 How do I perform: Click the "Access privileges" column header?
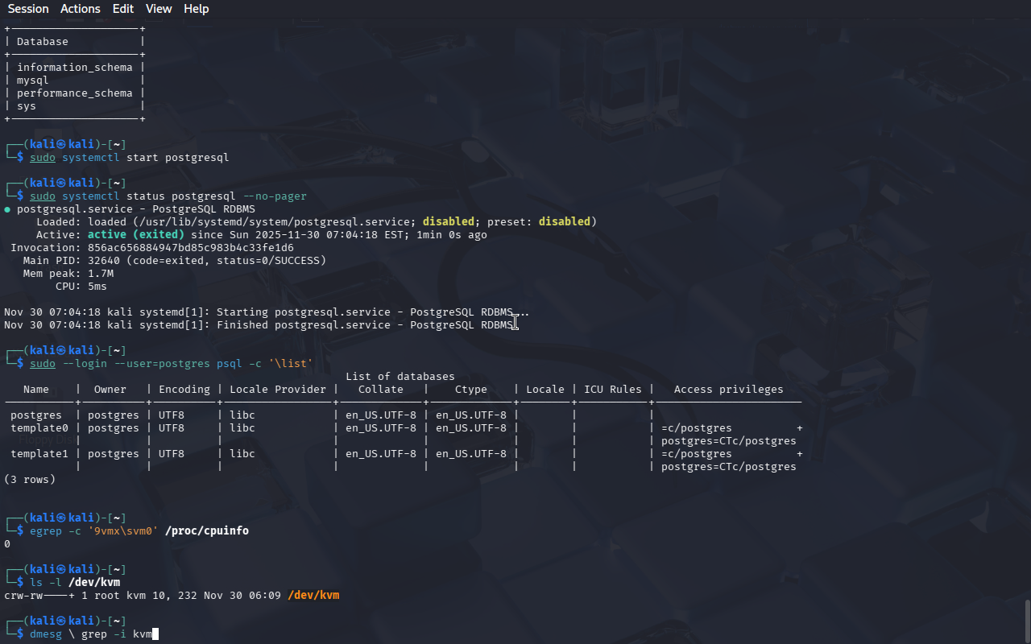tap(728, 390)
